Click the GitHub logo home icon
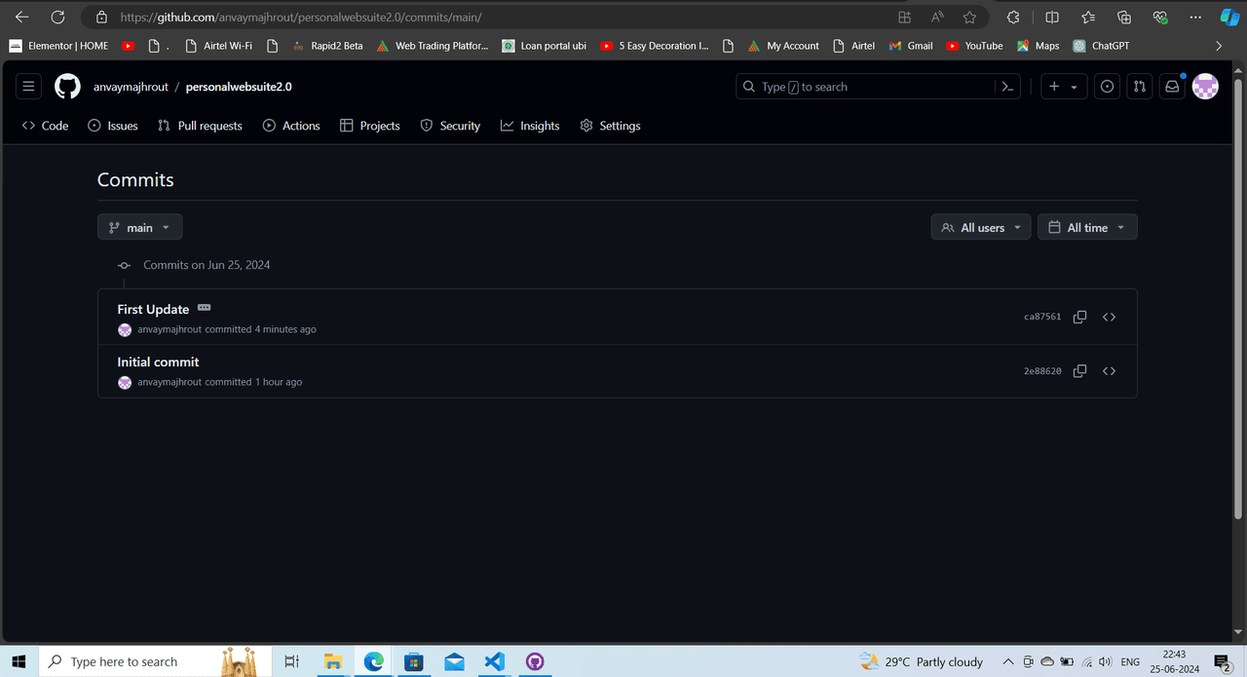 (67, 87)
